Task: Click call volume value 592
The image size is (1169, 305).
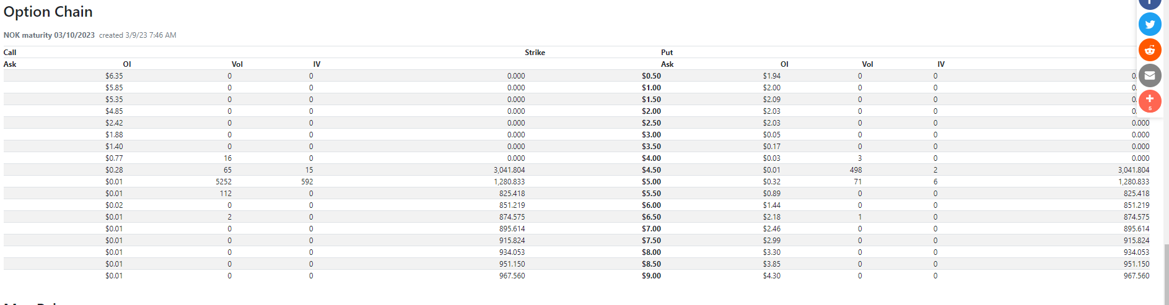Action: pos(307,182)
